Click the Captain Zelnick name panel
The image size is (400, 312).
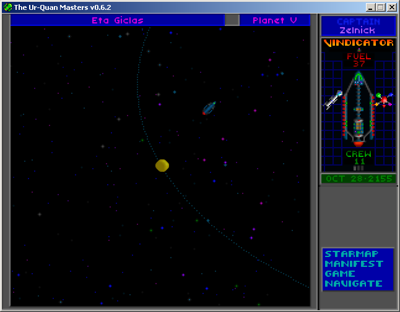coord(358,26)
